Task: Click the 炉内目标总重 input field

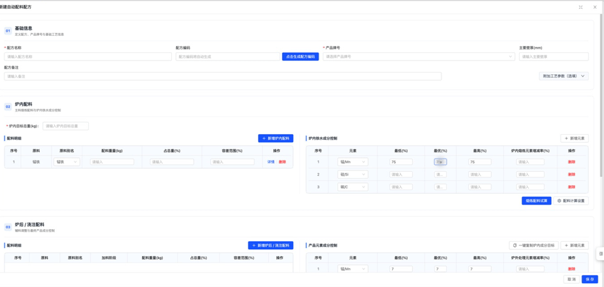Action: (x=65, y=126)
